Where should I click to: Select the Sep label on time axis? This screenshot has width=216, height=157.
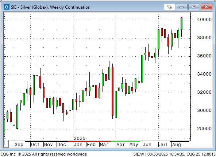(x=19, y=145)
